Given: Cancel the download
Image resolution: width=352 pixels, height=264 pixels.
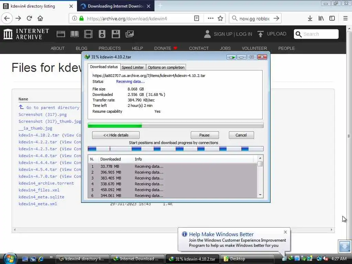Looking at the screenshot, I should click(x=241, y=135).
